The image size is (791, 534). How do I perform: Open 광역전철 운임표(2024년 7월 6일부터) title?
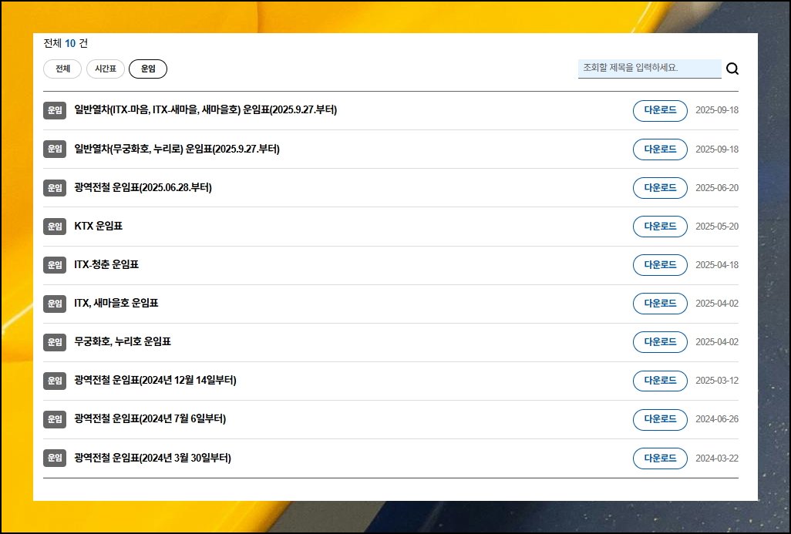click(x=150, y=419)
